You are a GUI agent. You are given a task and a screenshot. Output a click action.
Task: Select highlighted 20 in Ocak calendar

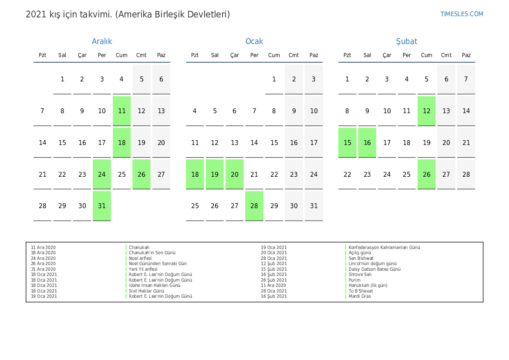(235, 175)
